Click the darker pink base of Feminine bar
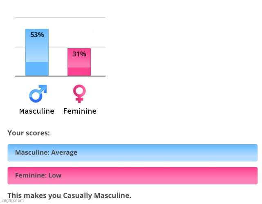262x204 pixels. [x=79, y=72]
